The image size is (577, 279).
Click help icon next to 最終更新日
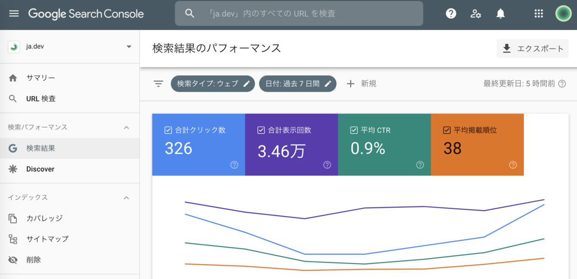click(562, 84)
